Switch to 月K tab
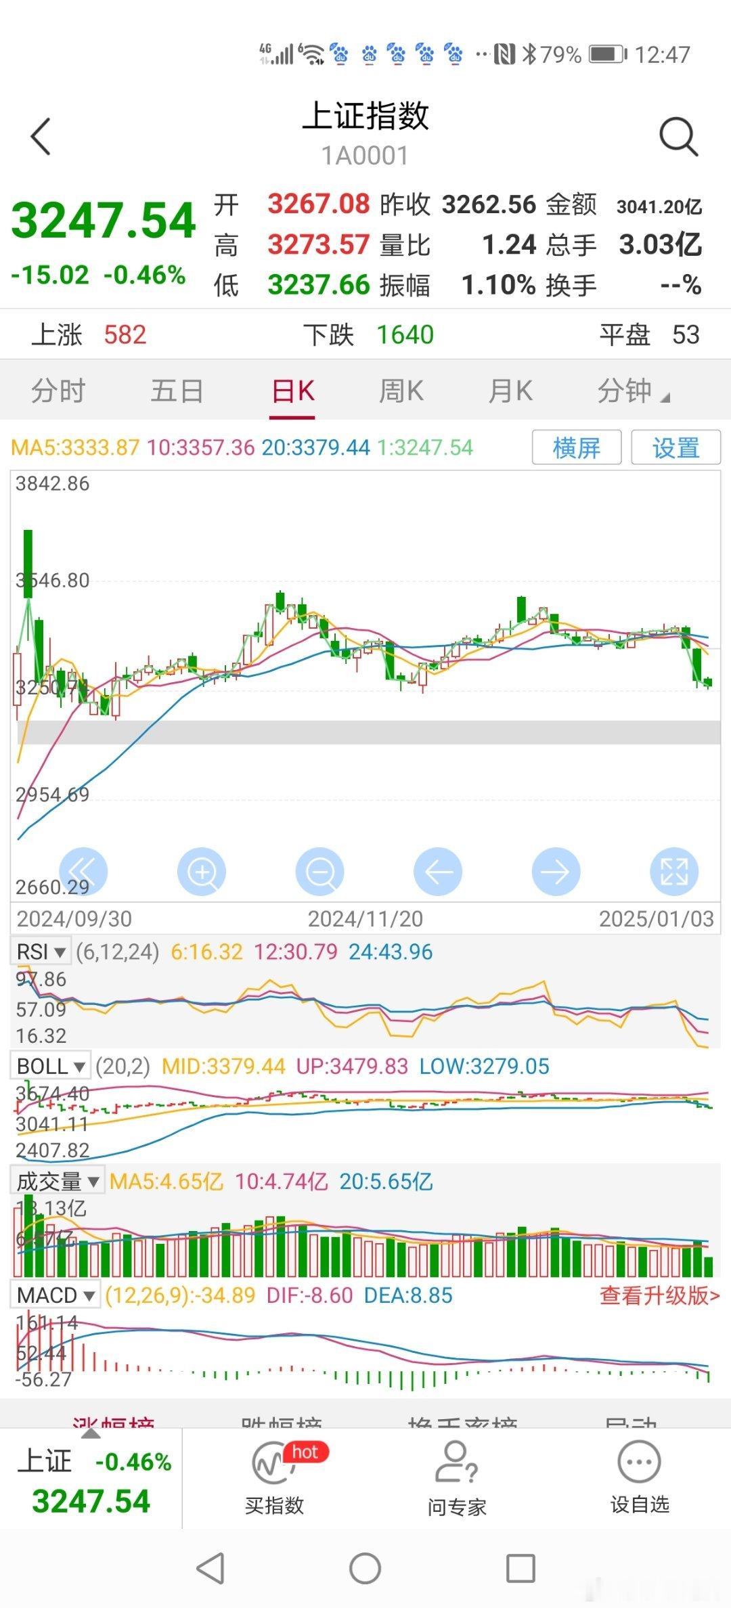 point(510,391)
